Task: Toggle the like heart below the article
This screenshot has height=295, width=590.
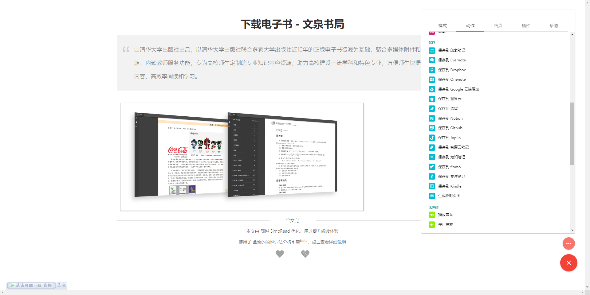Action: pyautogui.click(x=280, y=254)
